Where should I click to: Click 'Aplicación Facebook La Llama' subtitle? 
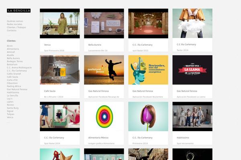click(x=191, y=97)
